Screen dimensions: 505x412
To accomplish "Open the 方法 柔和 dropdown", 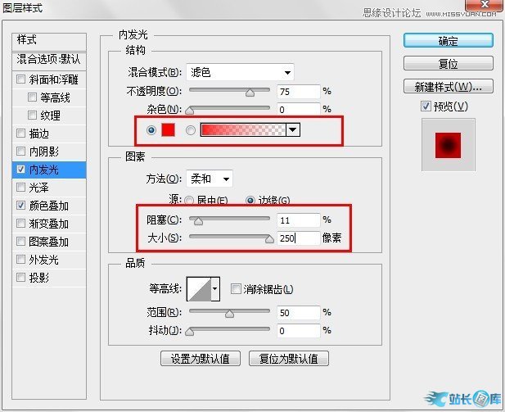I will pos(210,179).
